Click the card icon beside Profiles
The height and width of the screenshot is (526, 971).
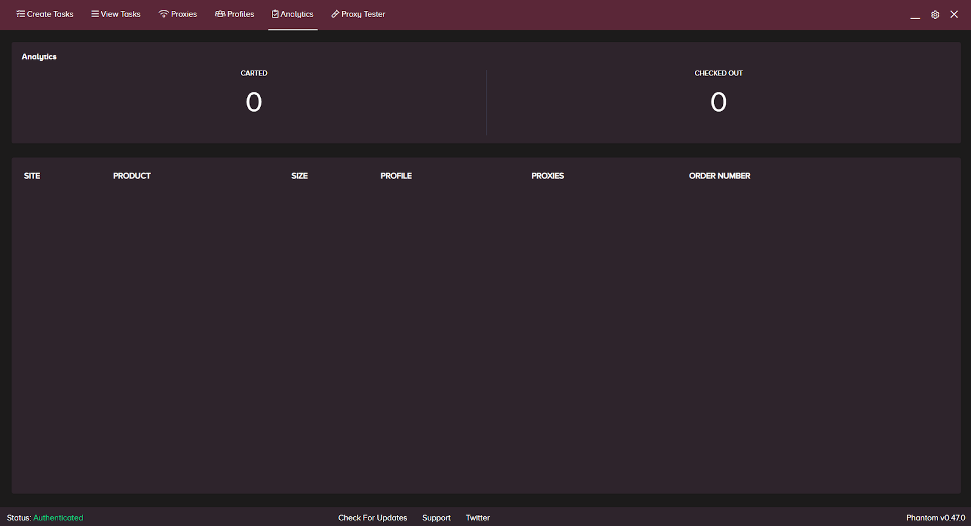coord(220,14)
